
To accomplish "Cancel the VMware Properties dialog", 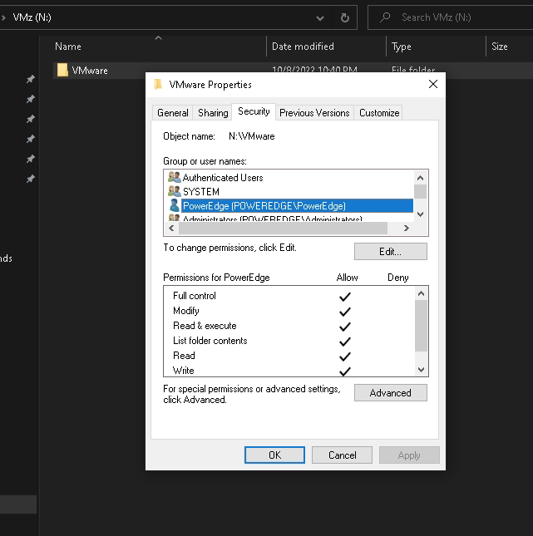I will click(342, 455).
